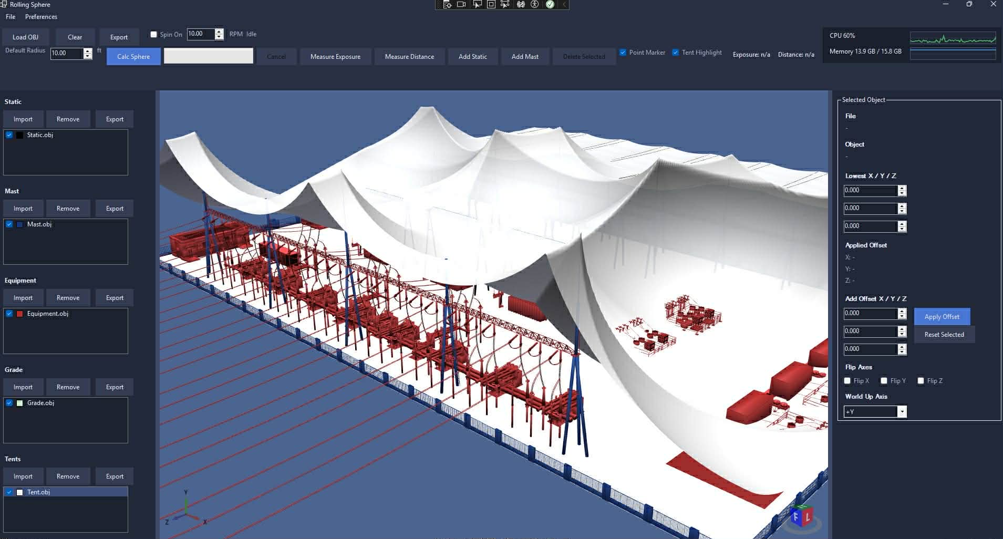Screen dimensions: 1003x539
Task: Check the Flip X box
Action: [847, 381]
